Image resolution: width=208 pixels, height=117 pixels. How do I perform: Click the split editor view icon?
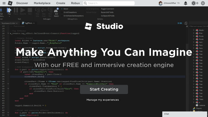186,23
